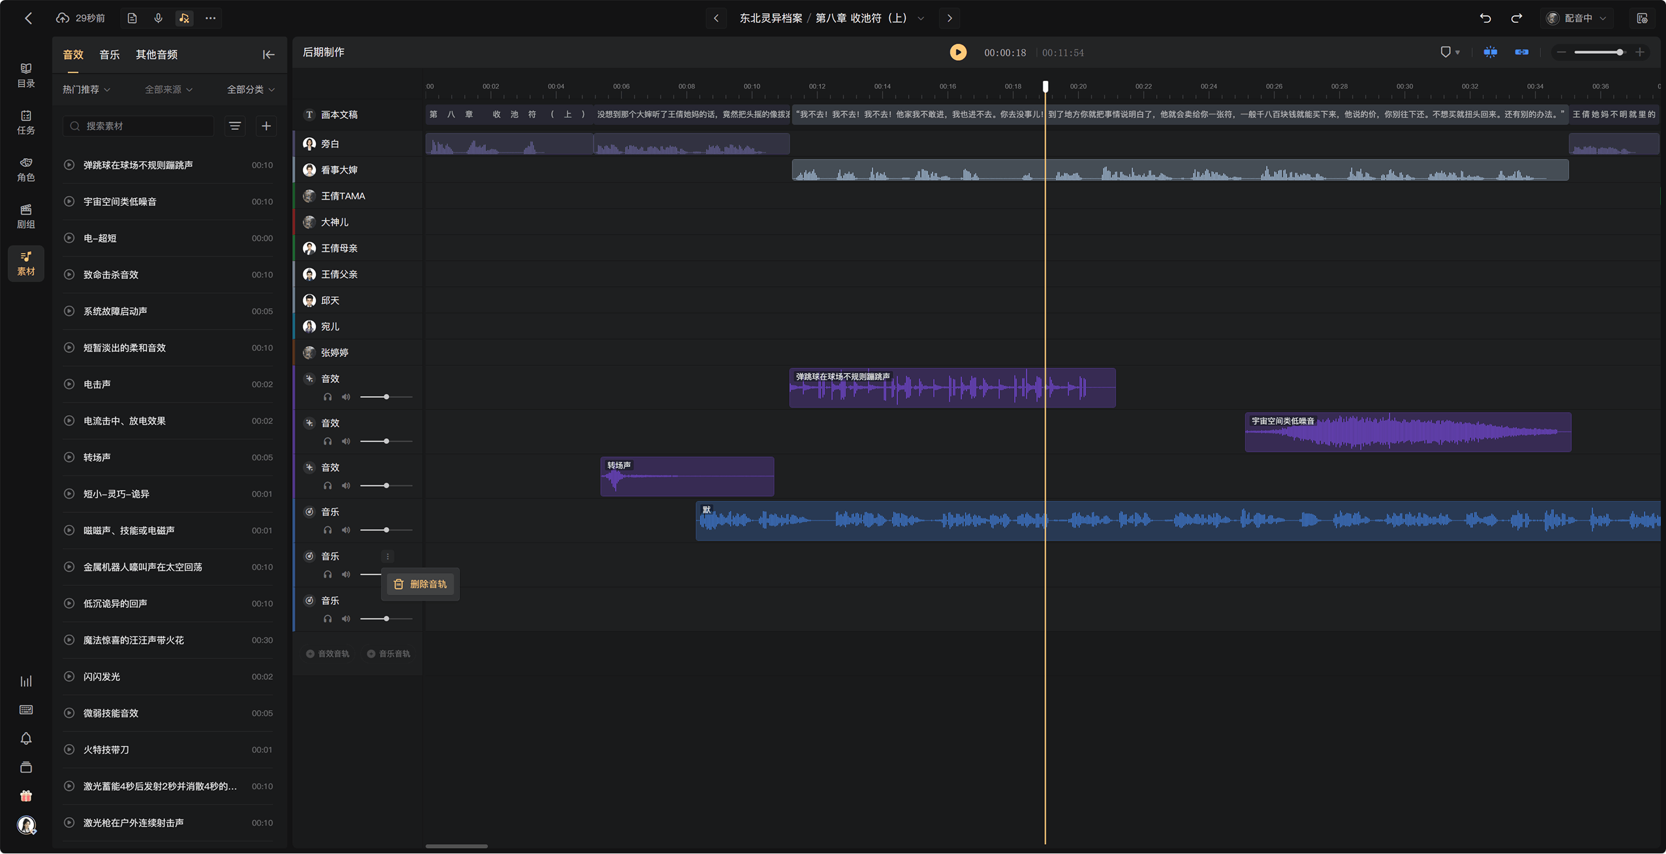Switch to the 音乐 tab
This screenshot has width=1666, height=854.
point(109,54)
